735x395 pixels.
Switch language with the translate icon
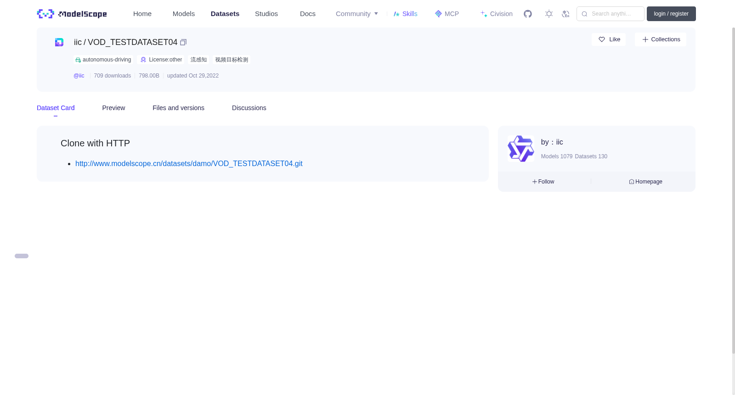coord(565,14)
